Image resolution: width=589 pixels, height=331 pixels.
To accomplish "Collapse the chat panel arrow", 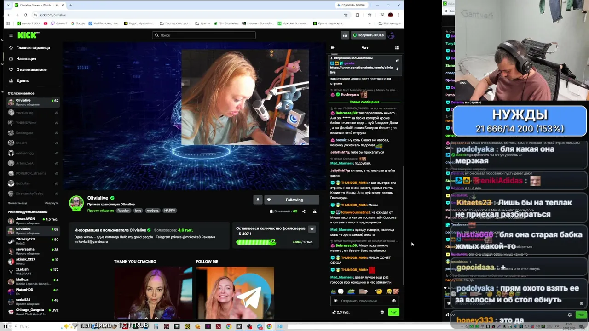I will point(333,48).
